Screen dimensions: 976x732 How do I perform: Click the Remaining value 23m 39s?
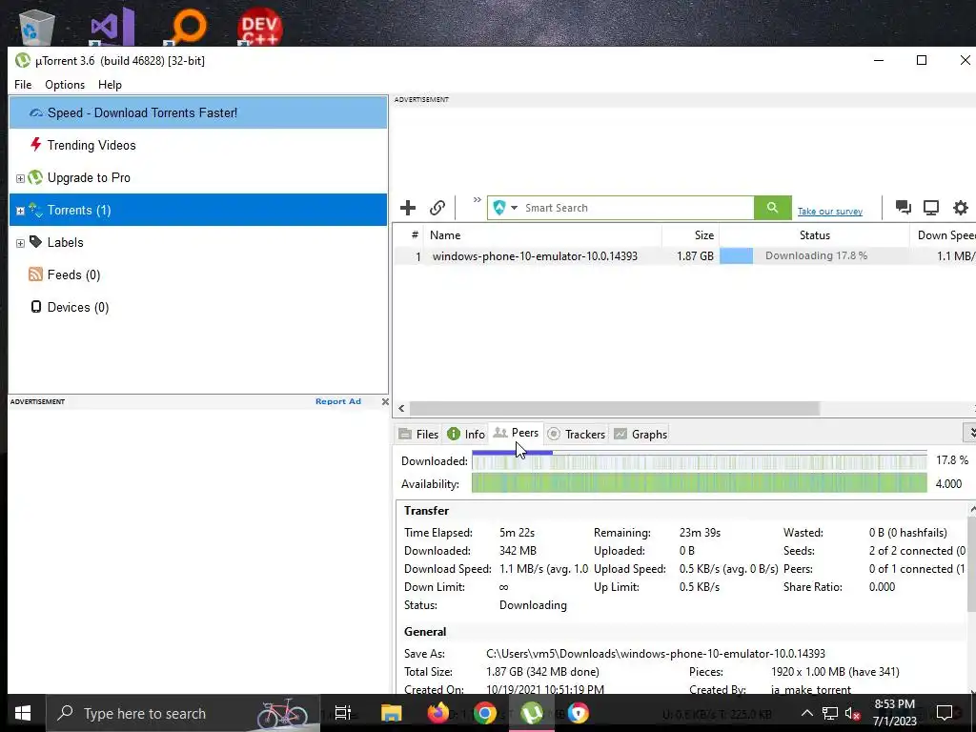[x=700, y=533]
